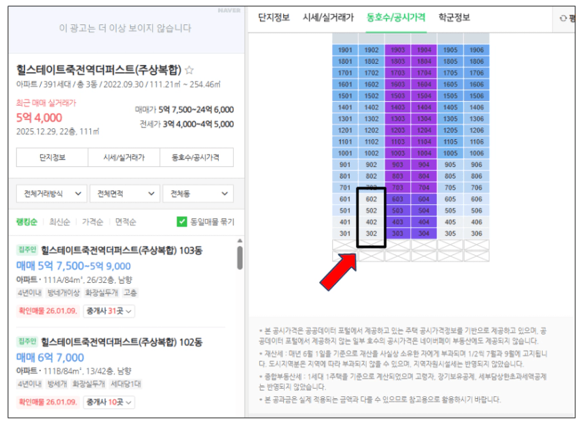Screen dimensions: 582x424
Task: Star the 힐스테이트죽전역더퍼스트 complex as favorite
Action: coord(189,70)
